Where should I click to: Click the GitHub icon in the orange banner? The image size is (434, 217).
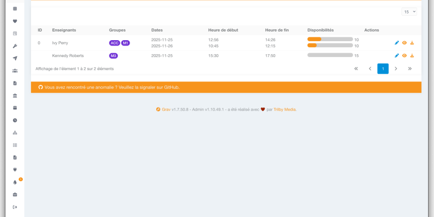tap(41, 87)
